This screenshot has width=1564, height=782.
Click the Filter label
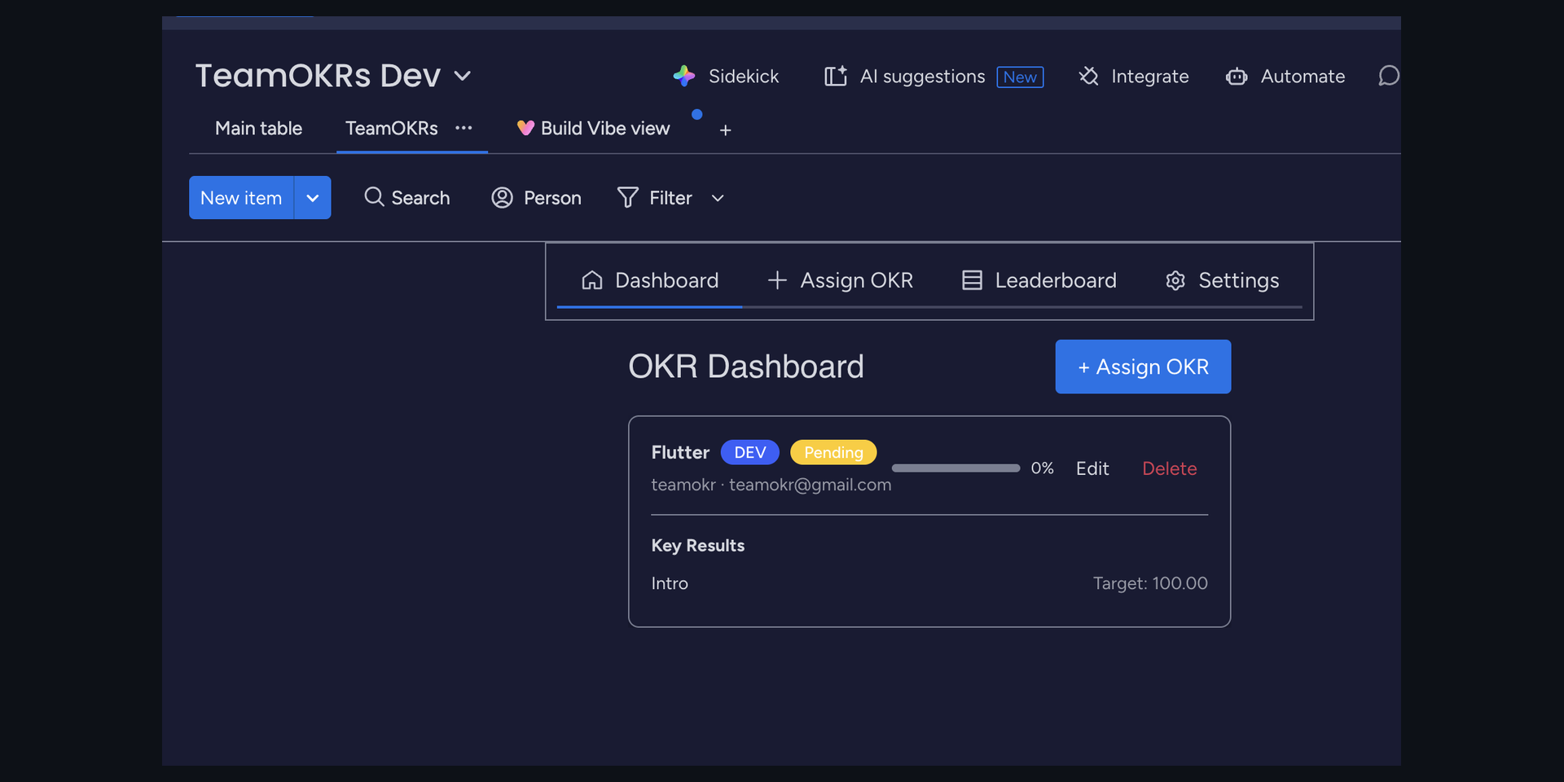tap(670, 198)
